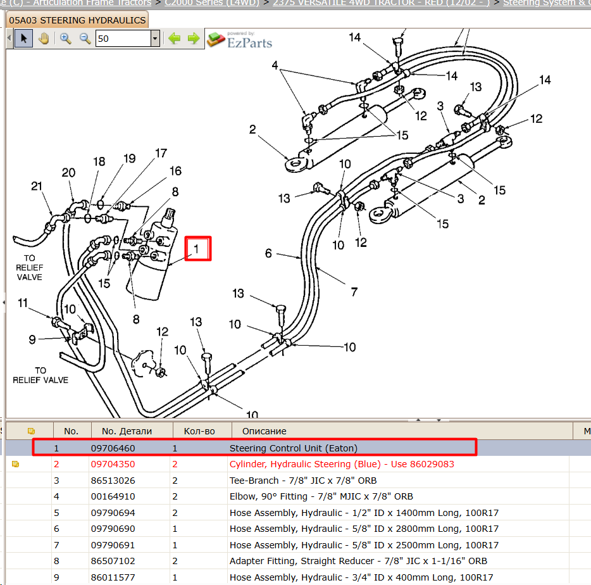The height and width of the screenshot is (585, 591).
Task: Click callout 7 on the diagram
Action: (x=354, y=292)
